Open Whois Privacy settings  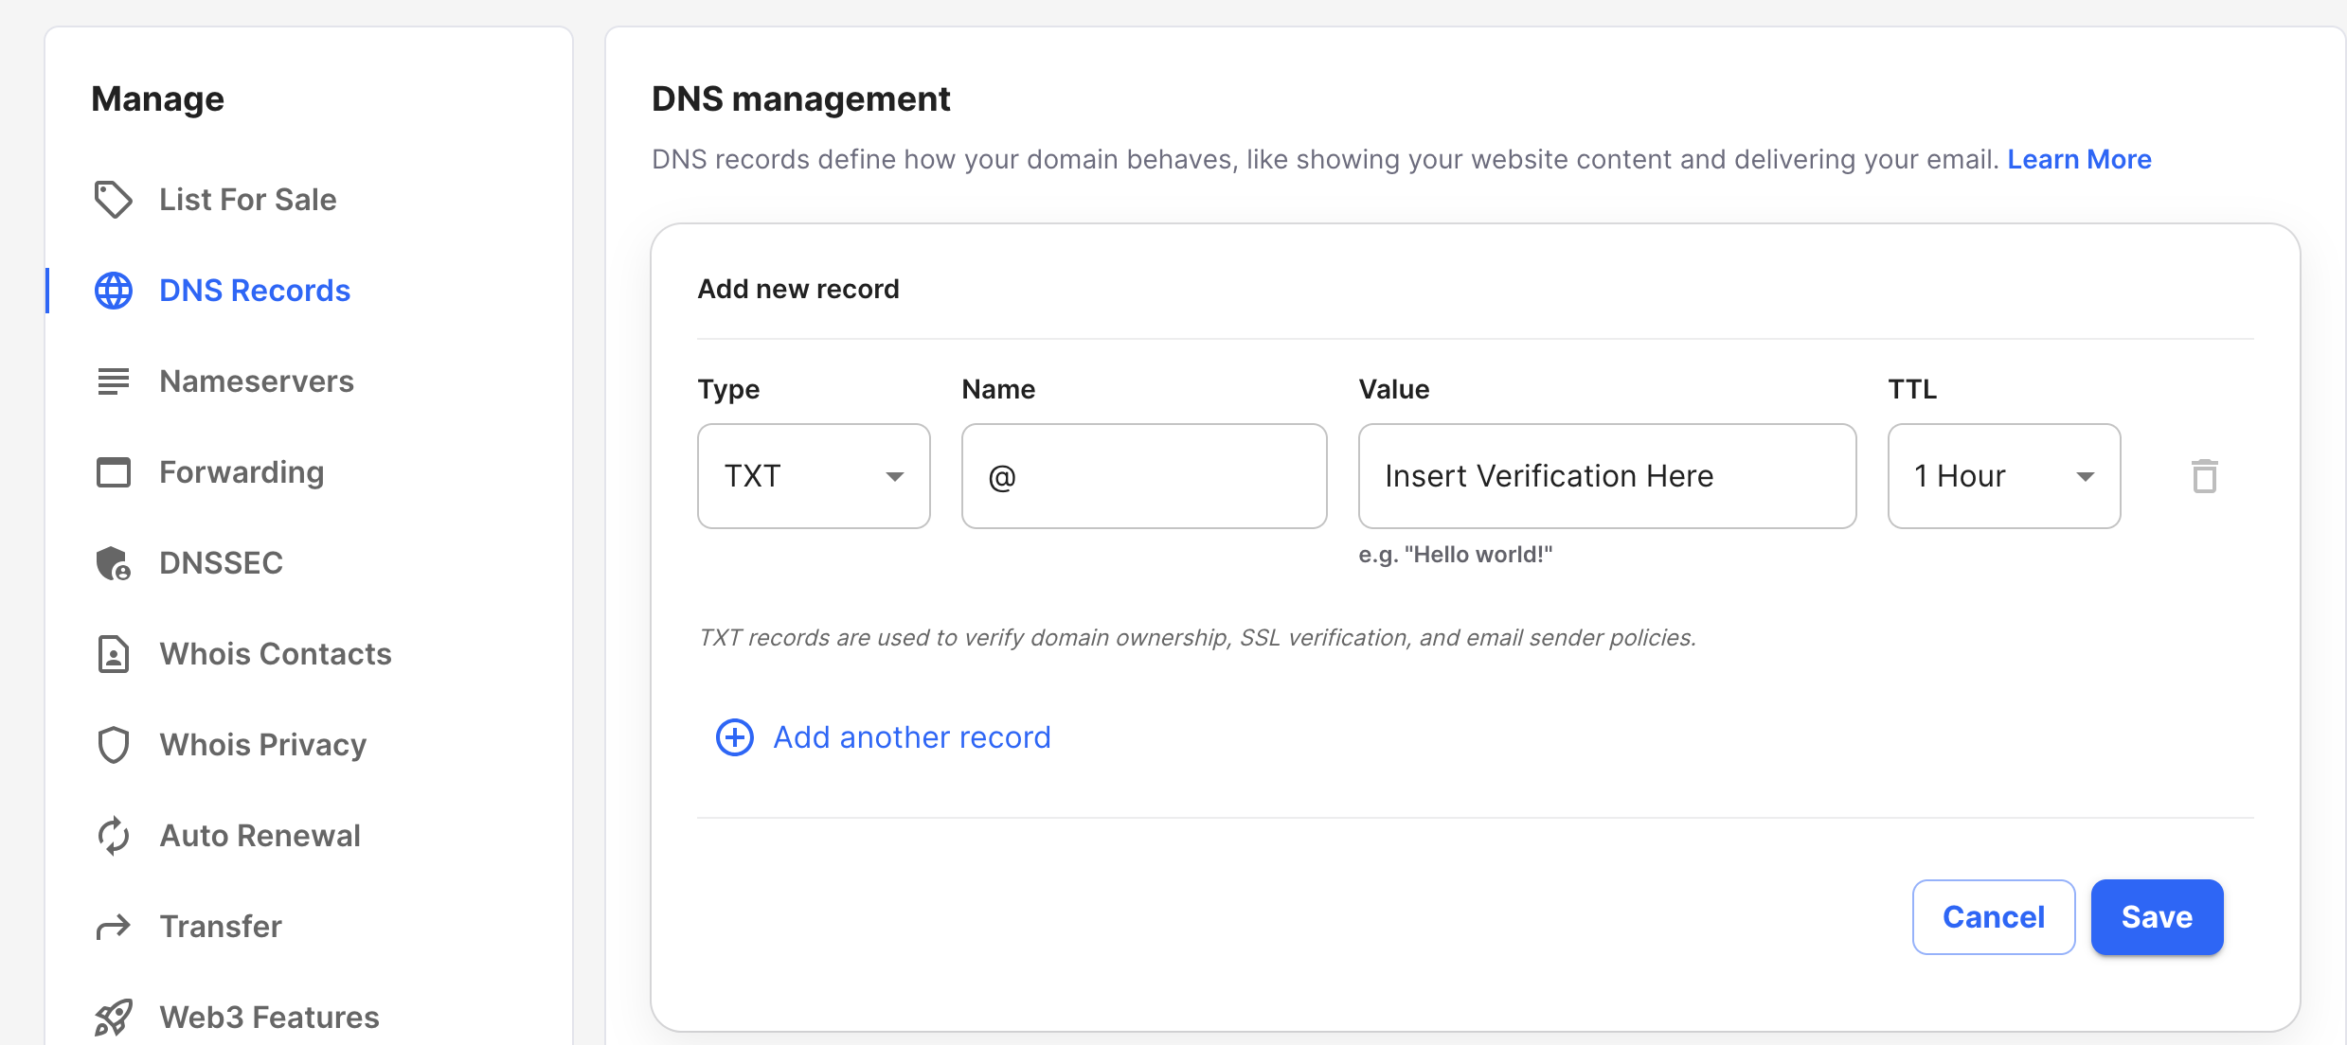tap(262, 745)
